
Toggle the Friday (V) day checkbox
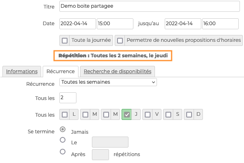pos(148,115)
